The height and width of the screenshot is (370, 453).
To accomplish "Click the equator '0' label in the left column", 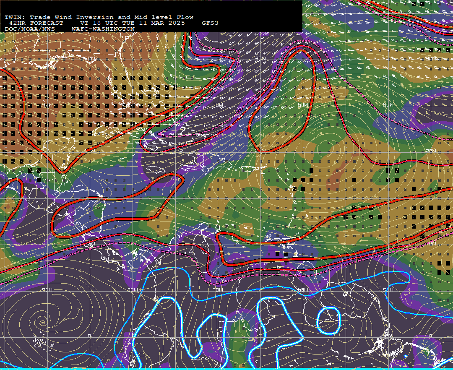I will coord(89,336).
